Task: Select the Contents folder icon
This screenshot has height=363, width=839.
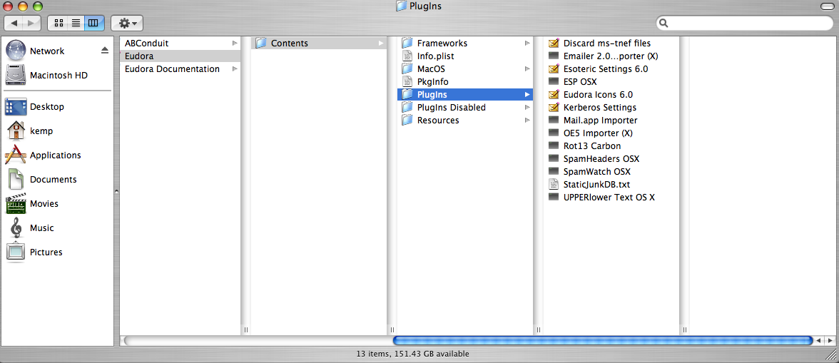Action: point(261,43)
